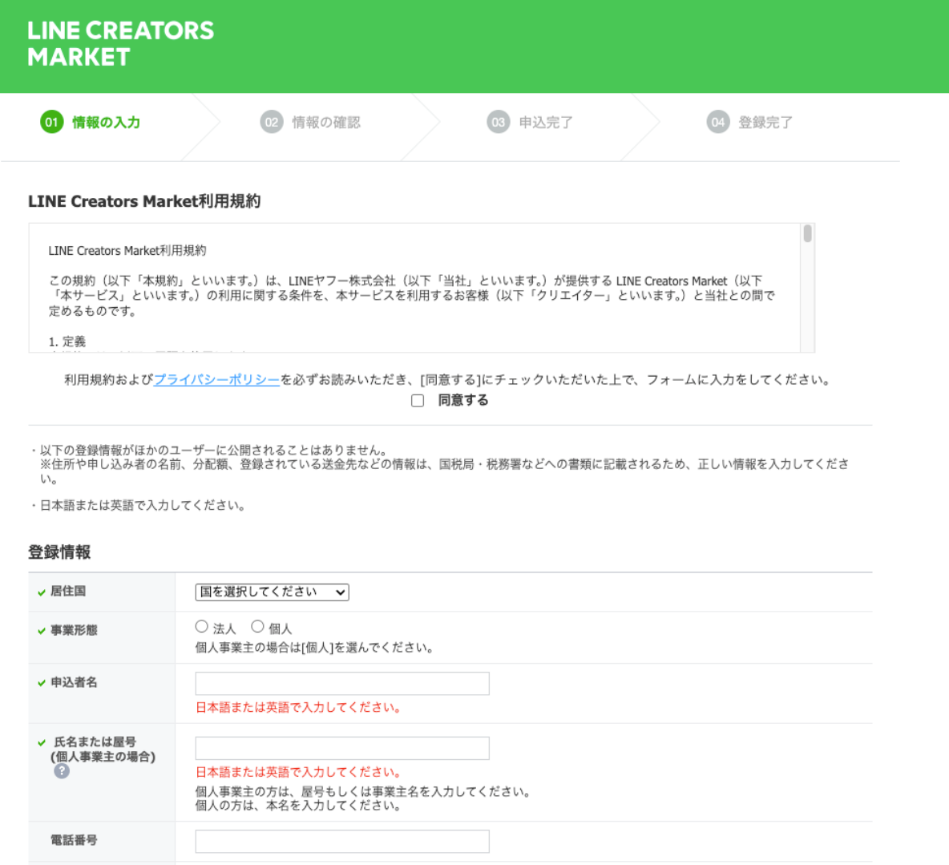Click the required checkmark beside 事業形態

click(x=42, y=632)
